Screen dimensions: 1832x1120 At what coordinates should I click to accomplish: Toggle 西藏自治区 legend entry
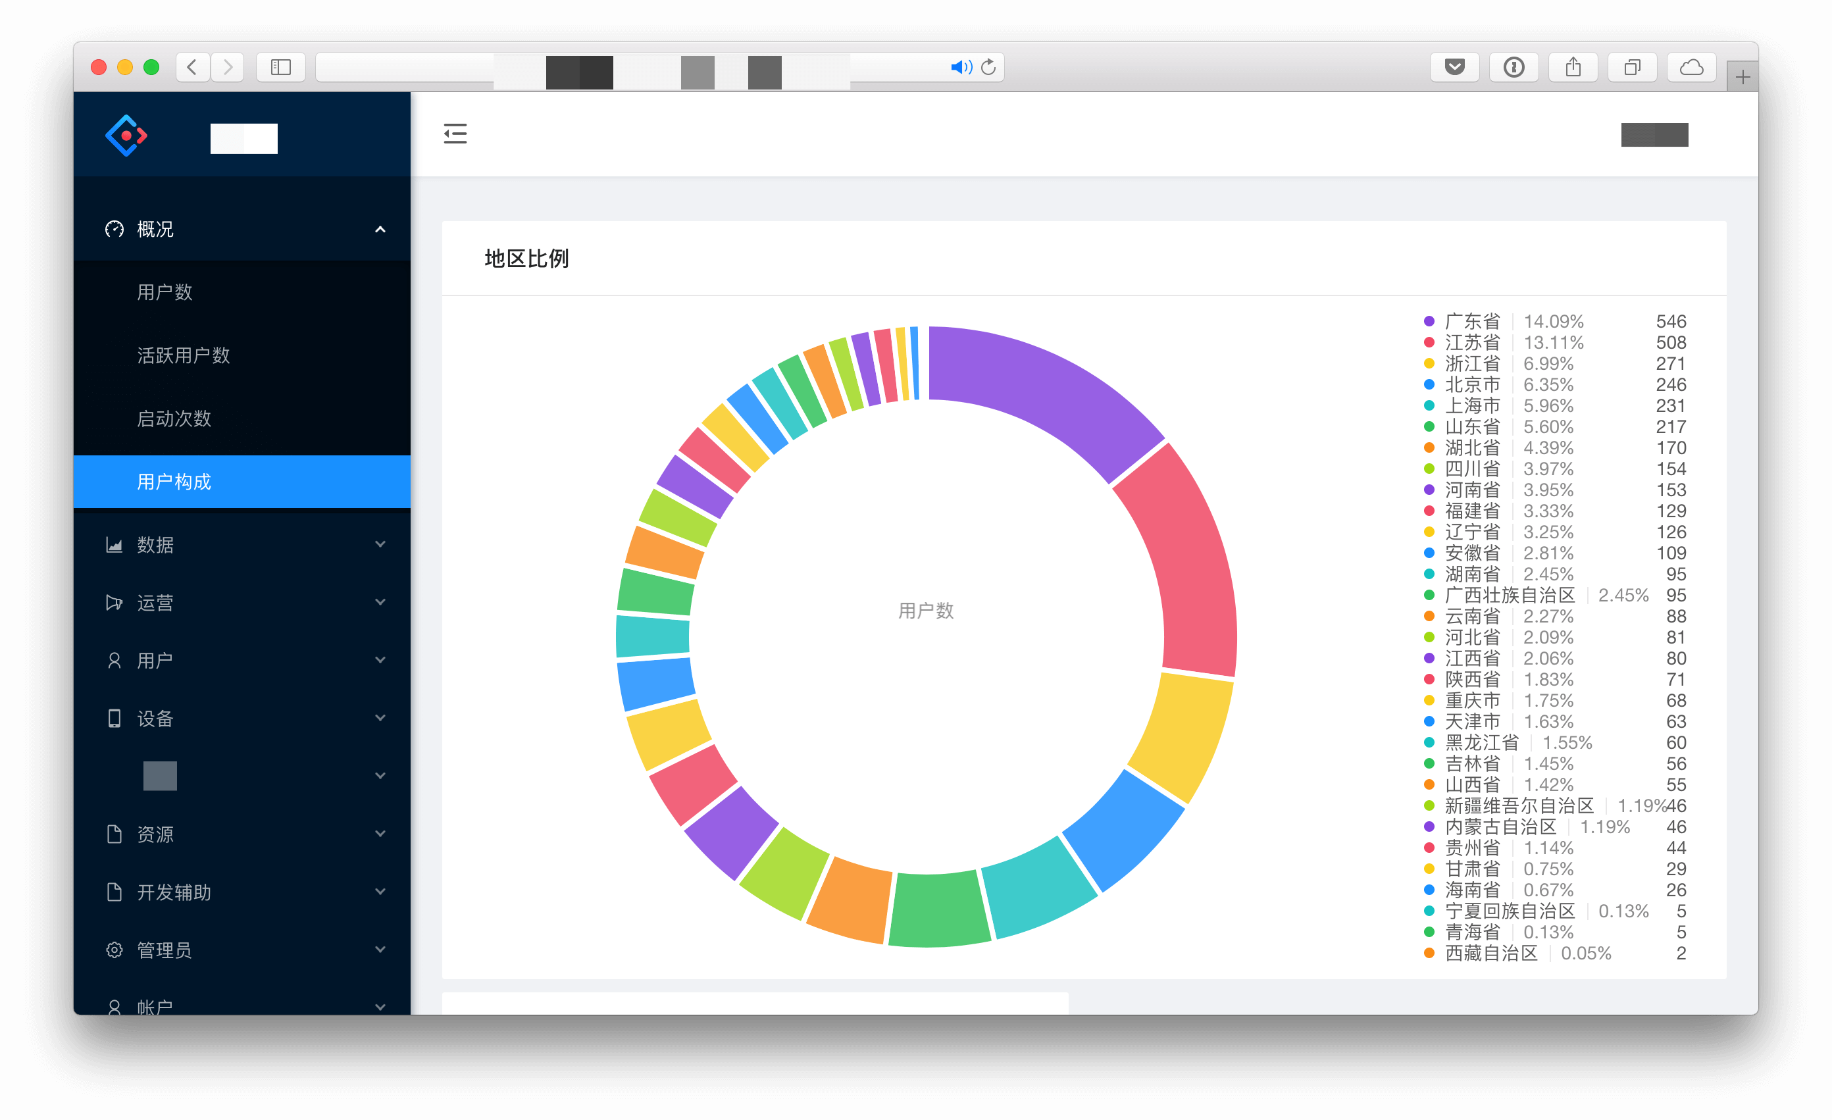[x=1555, y=954]
